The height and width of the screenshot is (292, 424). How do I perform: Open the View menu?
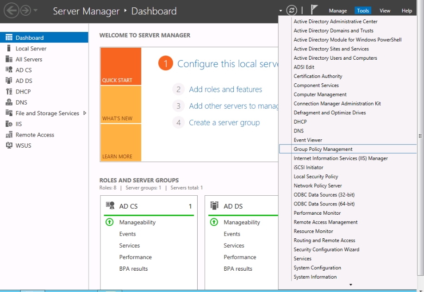coord(385,11)
